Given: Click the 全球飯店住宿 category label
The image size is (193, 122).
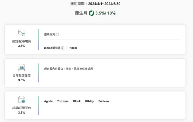Looking at the screenshot, I should coord(21,75).
